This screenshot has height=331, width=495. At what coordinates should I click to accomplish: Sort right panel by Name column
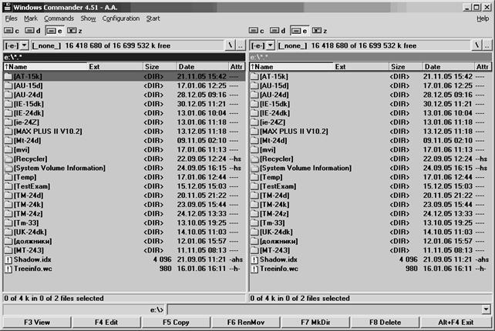(x=291, y=67)
